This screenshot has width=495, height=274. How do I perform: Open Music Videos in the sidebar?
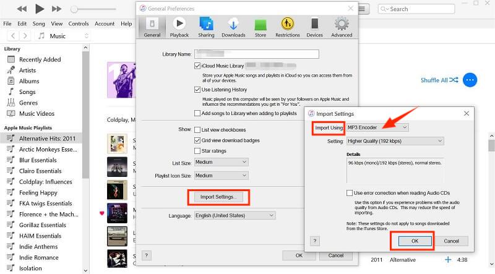pyautogui.click(x=37, y=113)
